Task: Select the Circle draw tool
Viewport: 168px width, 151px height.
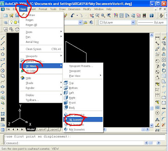Action: coord(3,70)
